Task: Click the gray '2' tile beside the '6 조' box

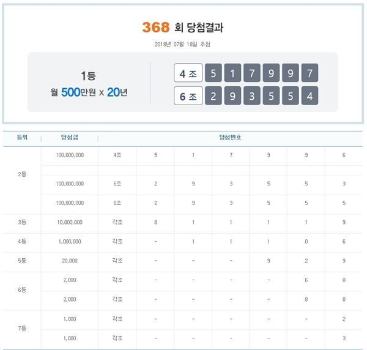Action: click(213, 95)
